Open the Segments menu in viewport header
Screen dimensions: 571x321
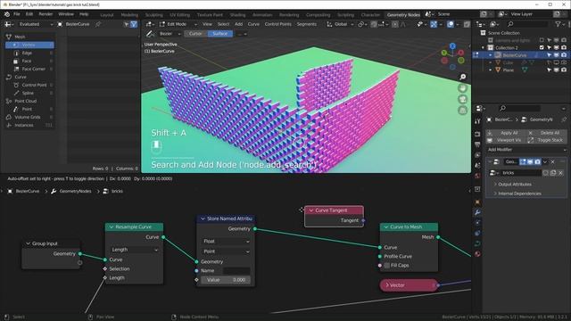click(x=307, y=24)
